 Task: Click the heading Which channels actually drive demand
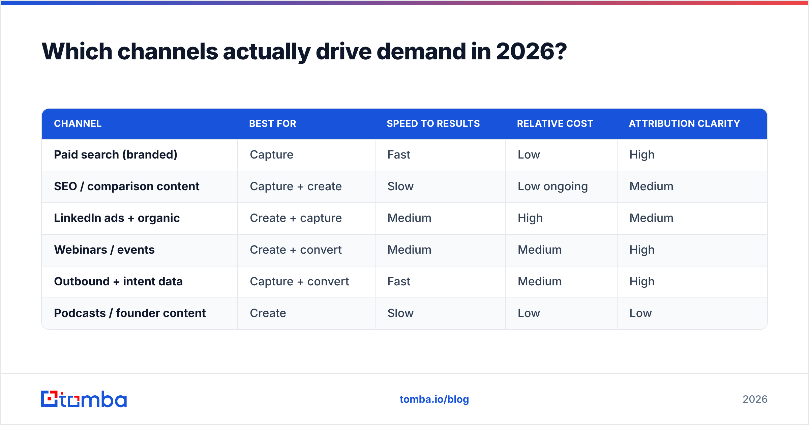tap(304, 52)
